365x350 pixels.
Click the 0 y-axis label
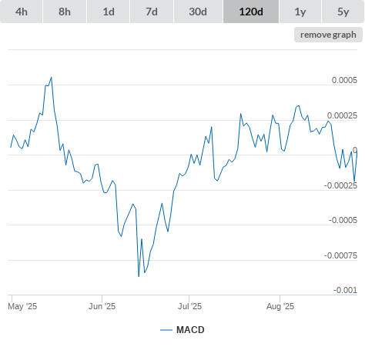point(355,150)
